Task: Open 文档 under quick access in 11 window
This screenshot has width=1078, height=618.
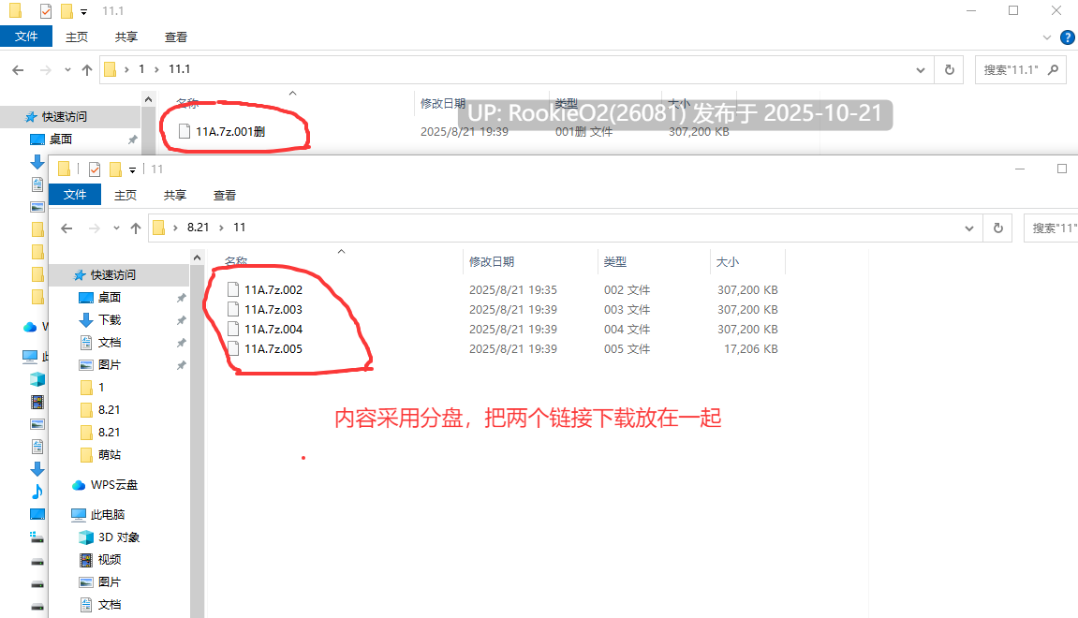Action: point(110,343)
